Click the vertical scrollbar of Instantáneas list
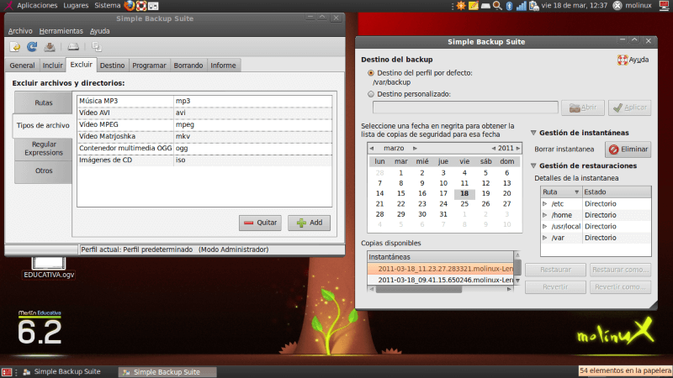Viewport: 673px width, 378px height. pos(517,268)
